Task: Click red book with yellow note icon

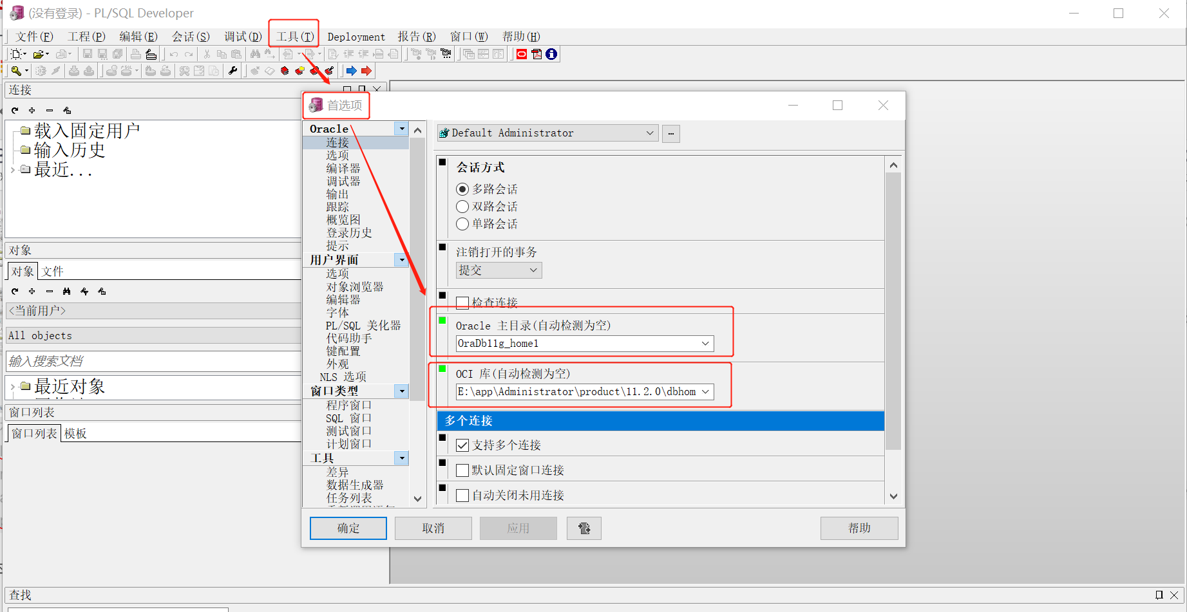Action: coord(299,71)
